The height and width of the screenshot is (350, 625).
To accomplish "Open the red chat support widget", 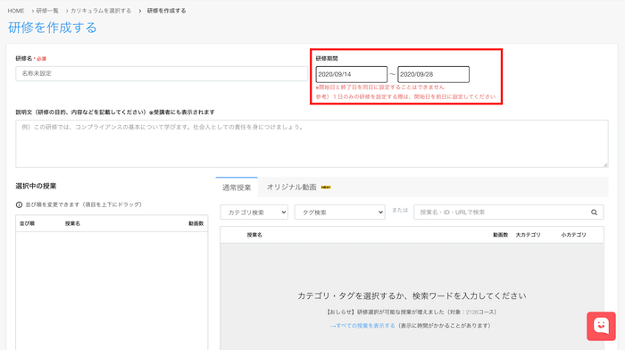I will pyautogui.click(x=601, y=326).
